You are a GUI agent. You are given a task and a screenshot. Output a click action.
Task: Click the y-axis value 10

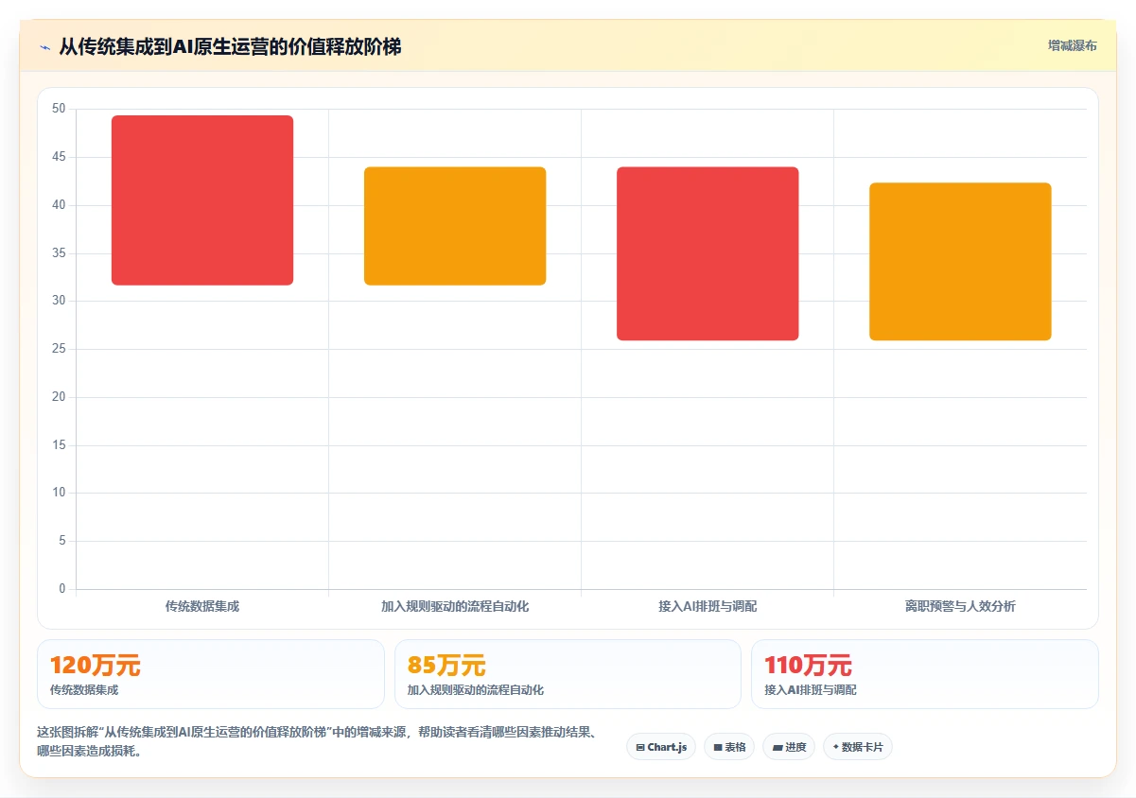(x=59, y=493)
